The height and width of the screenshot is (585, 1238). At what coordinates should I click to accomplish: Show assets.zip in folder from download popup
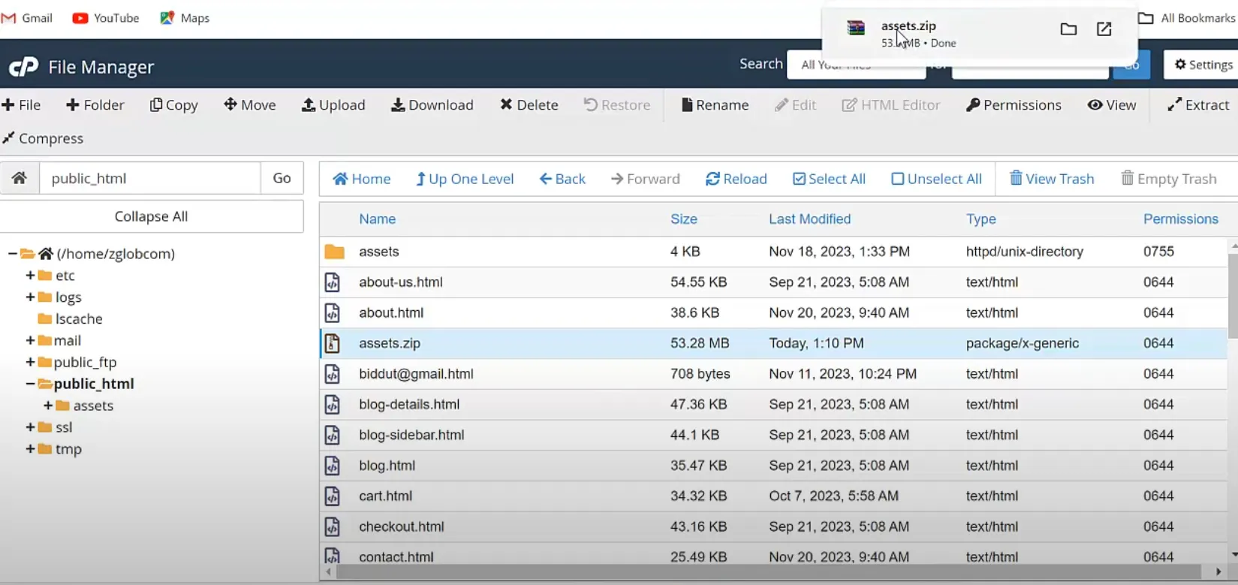1068,29
